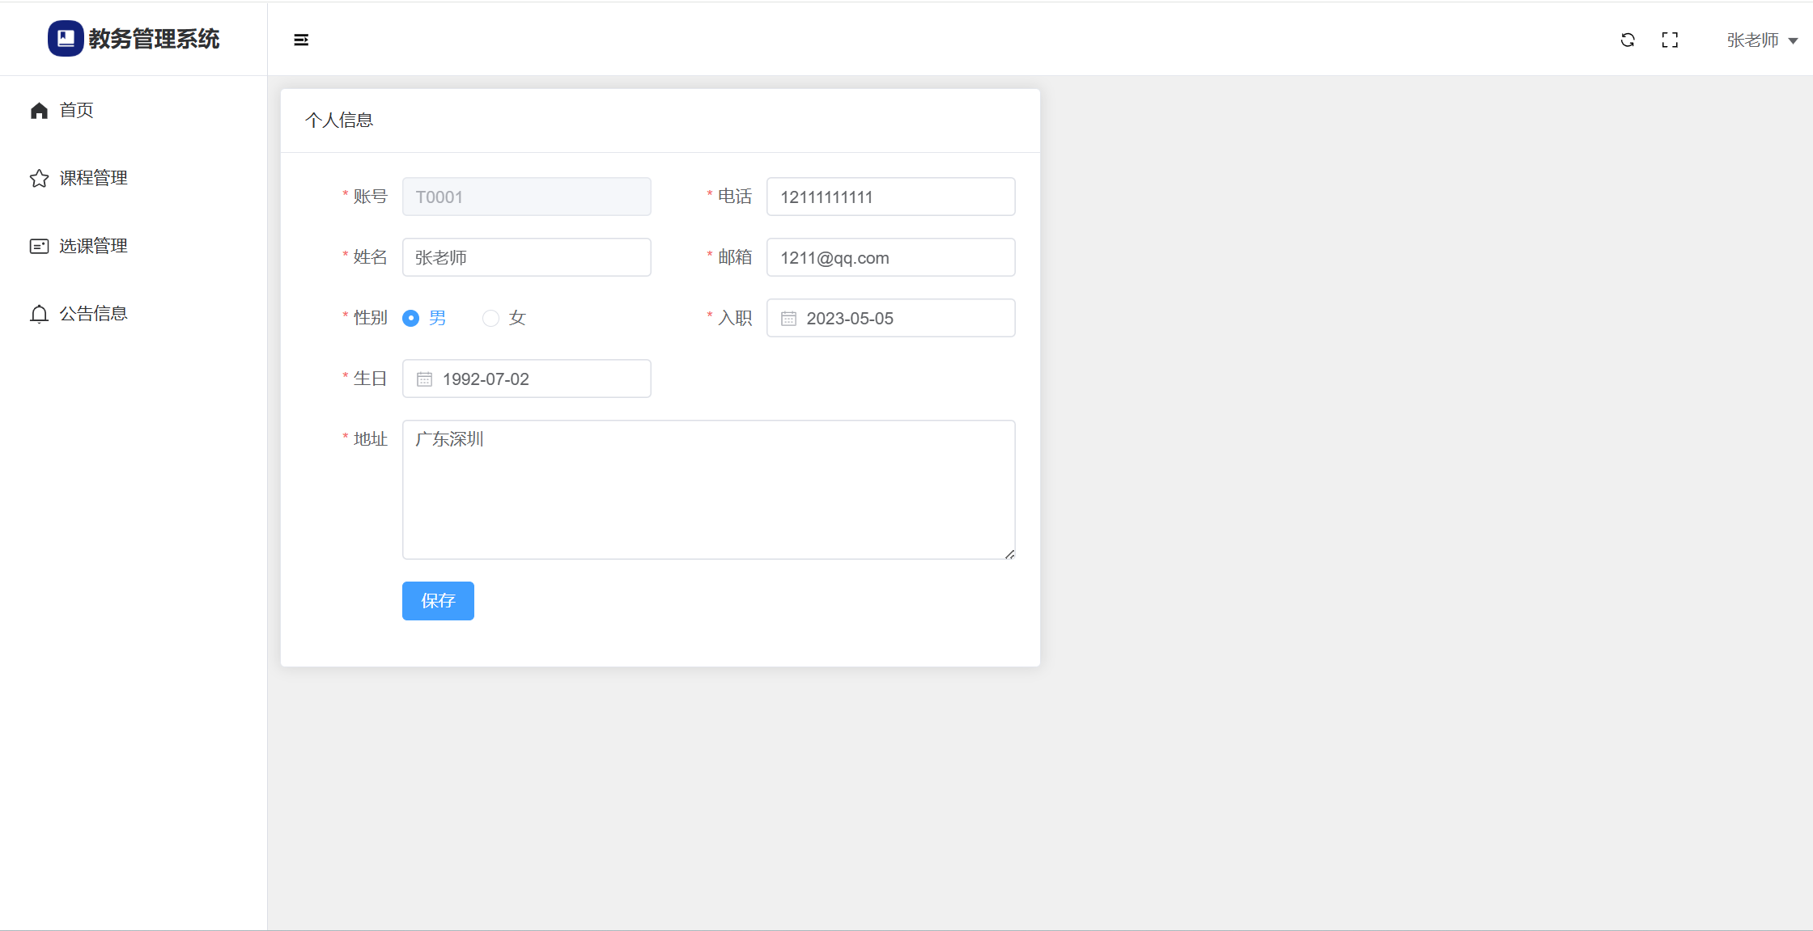Viewport: 1813px width, 931px height.
Task: Select the 女 gender radio button
Action: click(490, 319)
